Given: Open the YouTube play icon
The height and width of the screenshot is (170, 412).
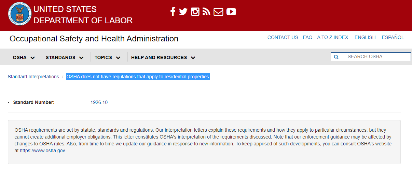Looking at the screenshot, I should (231, 12).
